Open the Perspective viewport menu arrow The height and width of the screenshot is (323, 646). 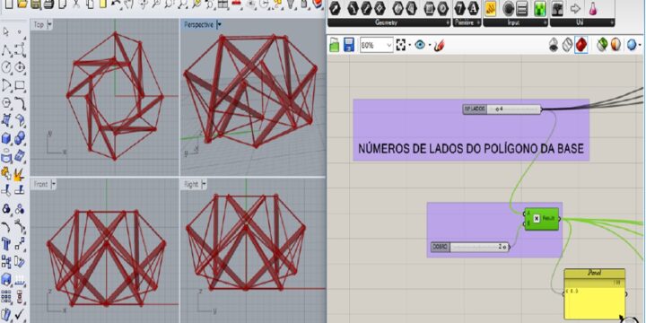click(x=219, y=25)
